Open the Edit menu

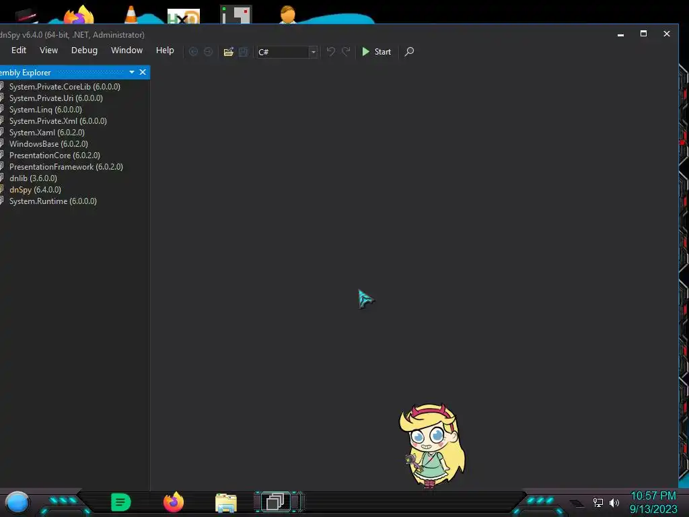pos(19,50)
